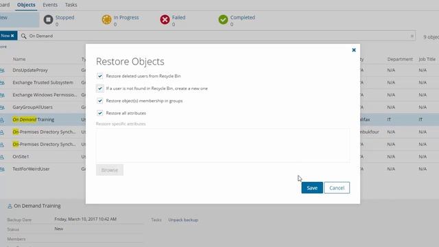Click group icon beside Exchange Trusted Subsystem

click(2, 82)
